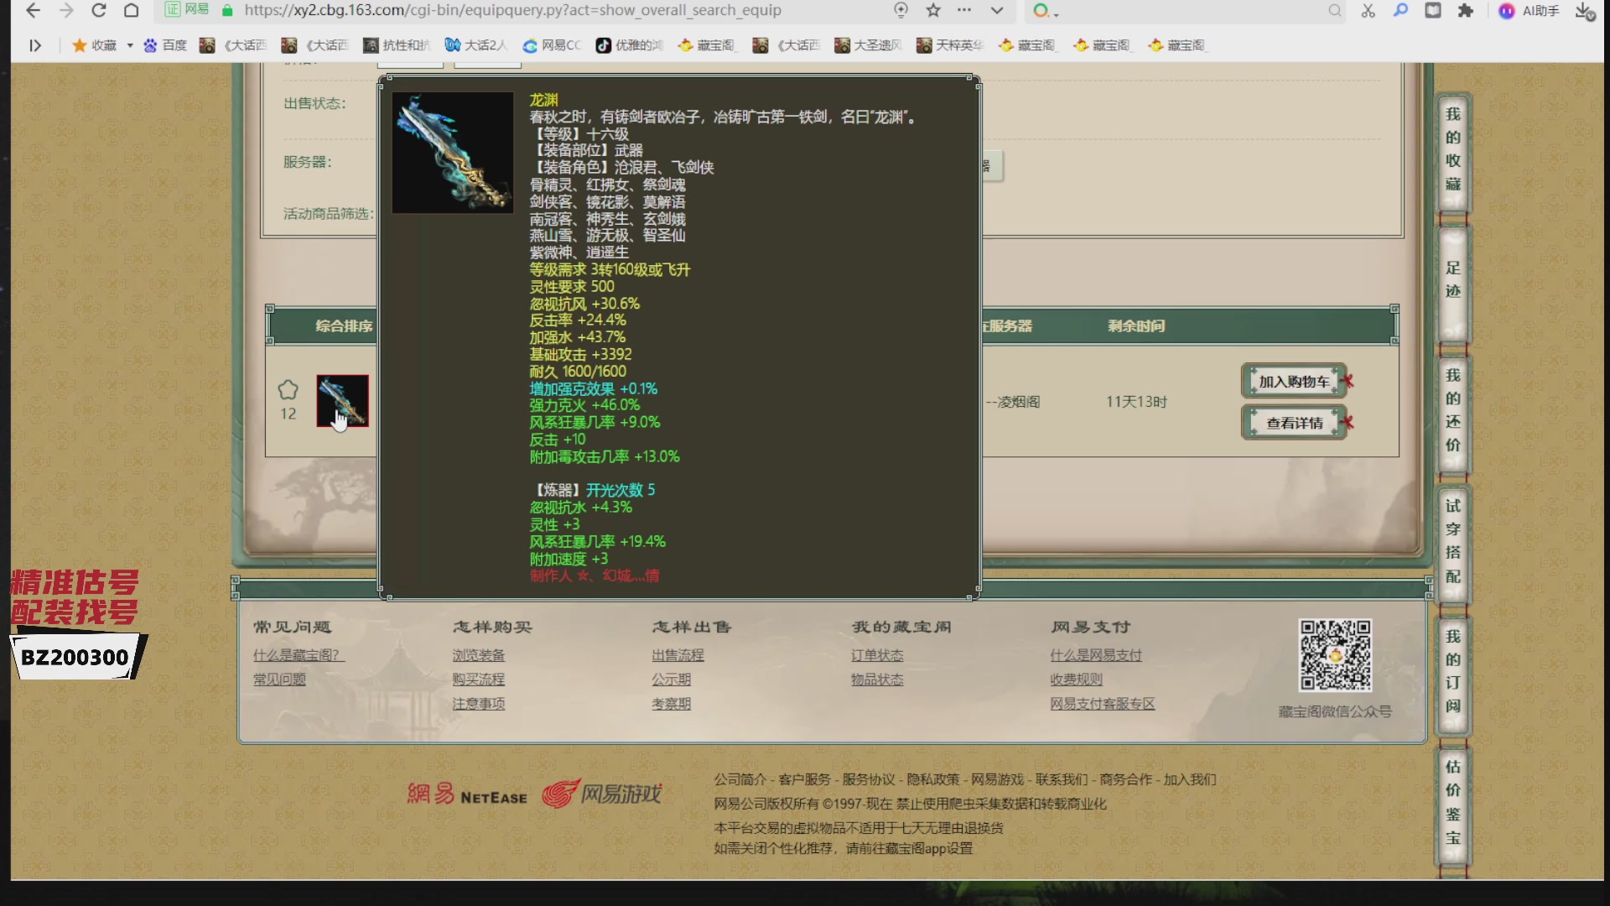Open 出售流程 link
1610x906 pixels.
click(x=678, y=655)
